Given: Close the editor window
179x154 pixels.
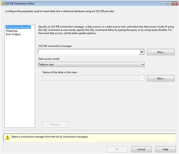Looking at the screenshot, I should coord(175,4).
